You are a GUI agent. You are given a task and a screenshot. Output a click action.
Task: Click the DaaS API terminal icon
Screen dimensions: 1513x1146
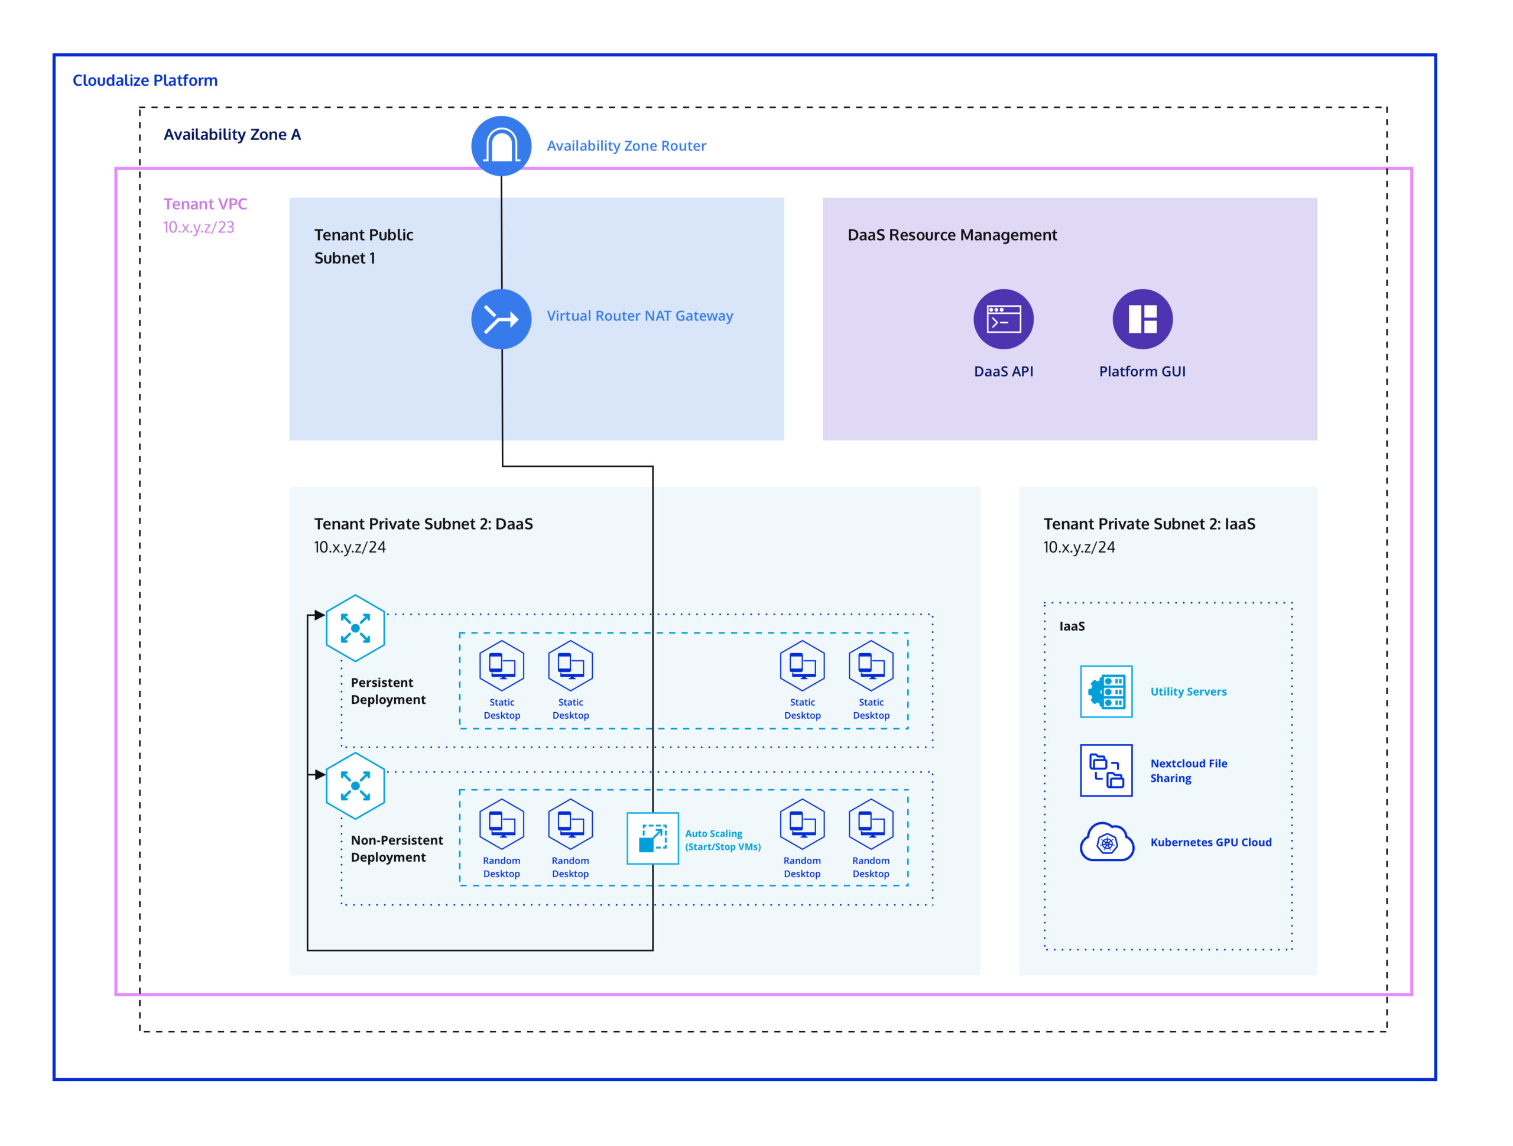coord(1004,319)
